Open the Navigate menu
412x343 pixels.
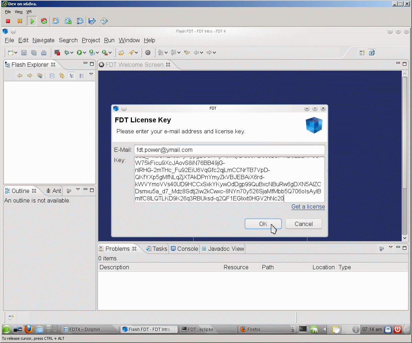43,40
